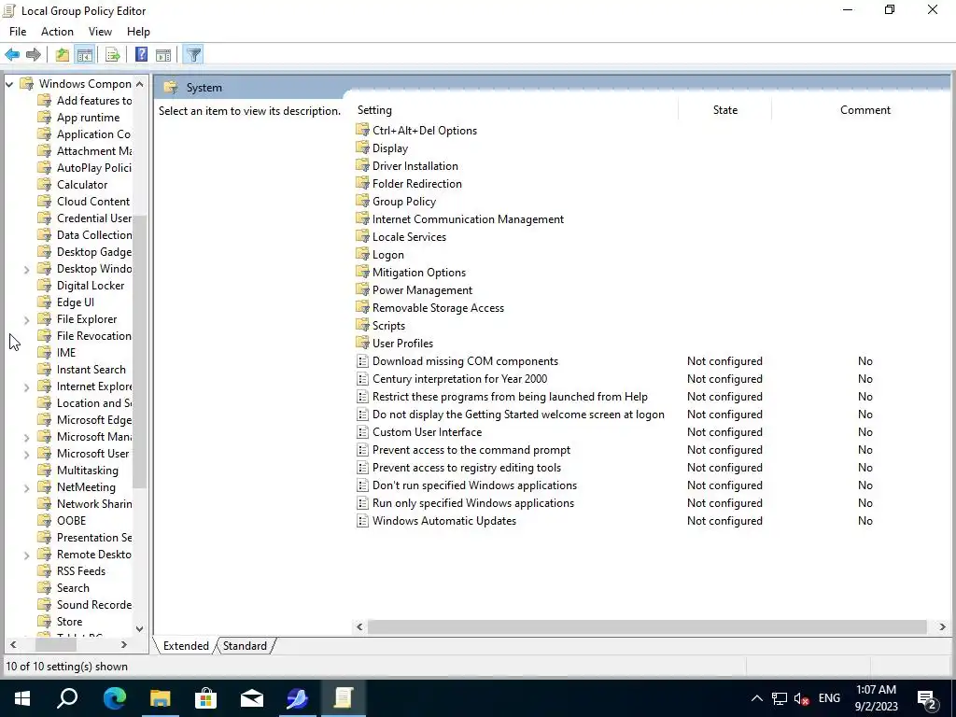Sort by the Comment column header
Screen dimensions: 956x717
(865, 110)
